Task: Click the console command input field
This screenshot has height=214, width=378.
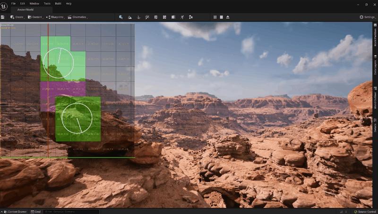Action: [71, 212]
